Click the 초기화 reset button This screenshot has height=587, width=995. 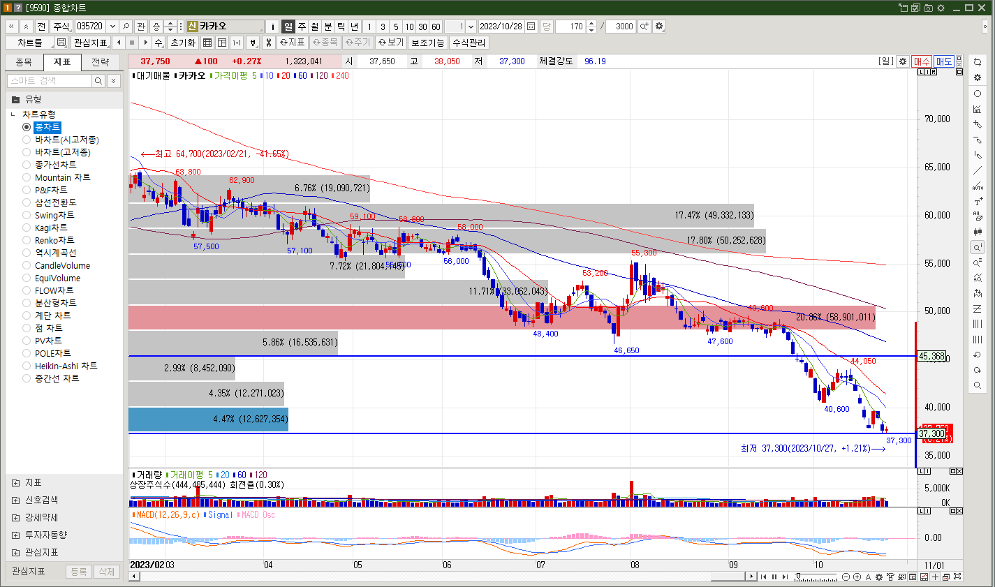(x=183, y=43)
